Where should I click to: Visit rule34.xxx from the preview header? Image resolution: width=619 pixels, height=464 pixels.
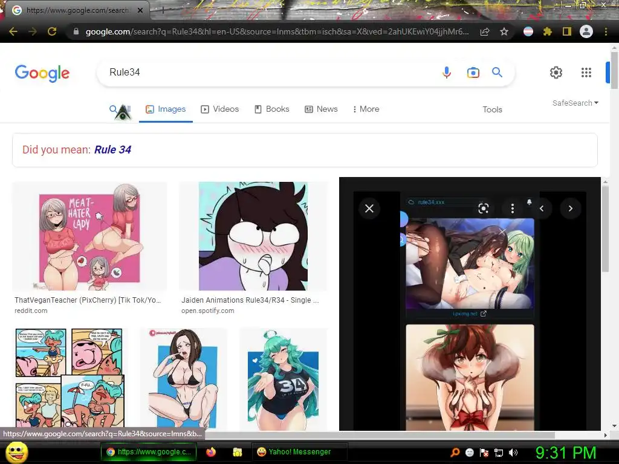(x=430, y=202)
